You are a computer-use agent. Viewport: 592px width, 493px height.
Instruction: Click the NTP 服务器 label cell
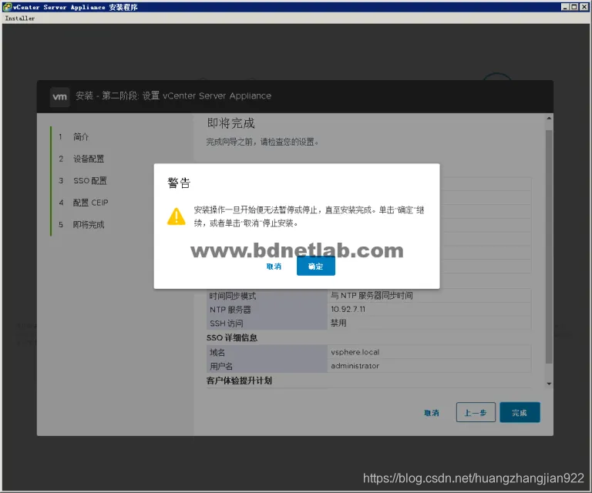(267, 310)
